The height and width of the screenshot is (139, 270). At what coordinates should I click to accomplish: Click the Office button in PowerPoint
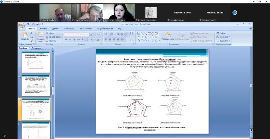pyautogui.click(x=21, y=26)
